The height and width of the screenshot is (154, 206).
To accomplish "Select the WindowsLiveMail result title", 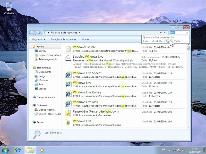I will point(84,47).
